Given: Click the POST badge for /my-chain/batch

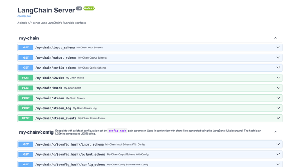Looking at the screenshot, I should (x=26, y=88).
